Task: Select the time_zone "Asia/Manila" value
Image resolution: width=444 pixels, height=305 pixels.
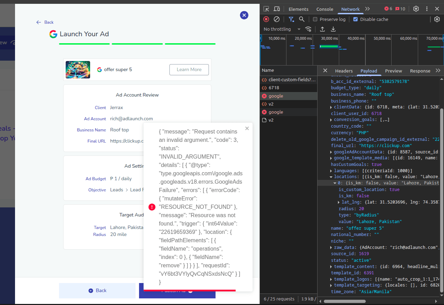Action: (x=375, y=292)
